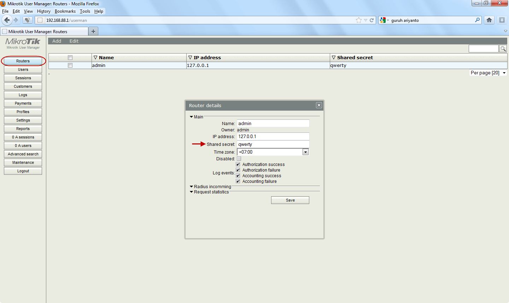
Task: Collapse the Main section
Action: [x=197, y=117]
